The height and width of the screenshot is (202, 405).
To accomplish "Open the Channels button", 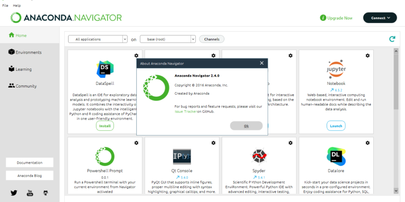I will pyautogui.click(x=212, y=39).
